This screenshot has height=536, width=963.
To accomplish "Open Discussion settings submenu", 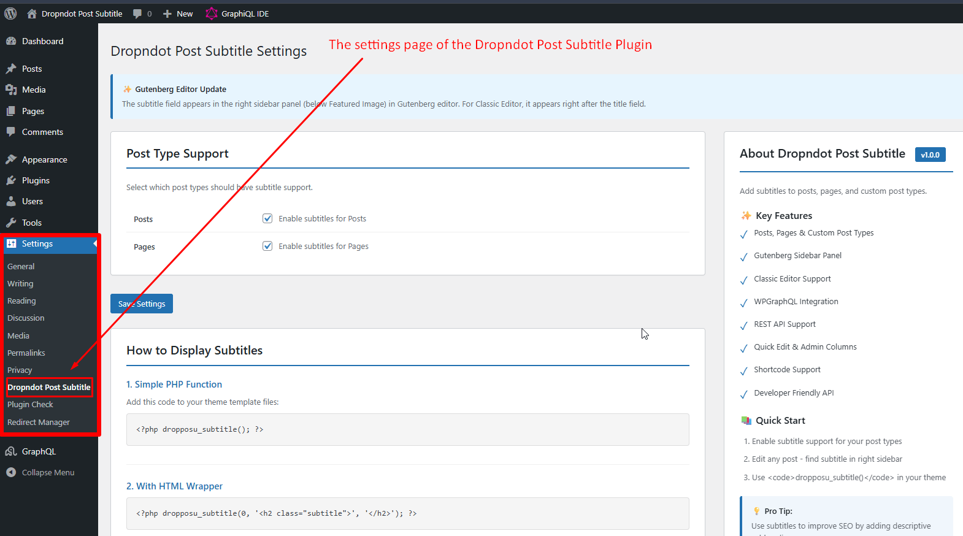I will tap(26, 318).
